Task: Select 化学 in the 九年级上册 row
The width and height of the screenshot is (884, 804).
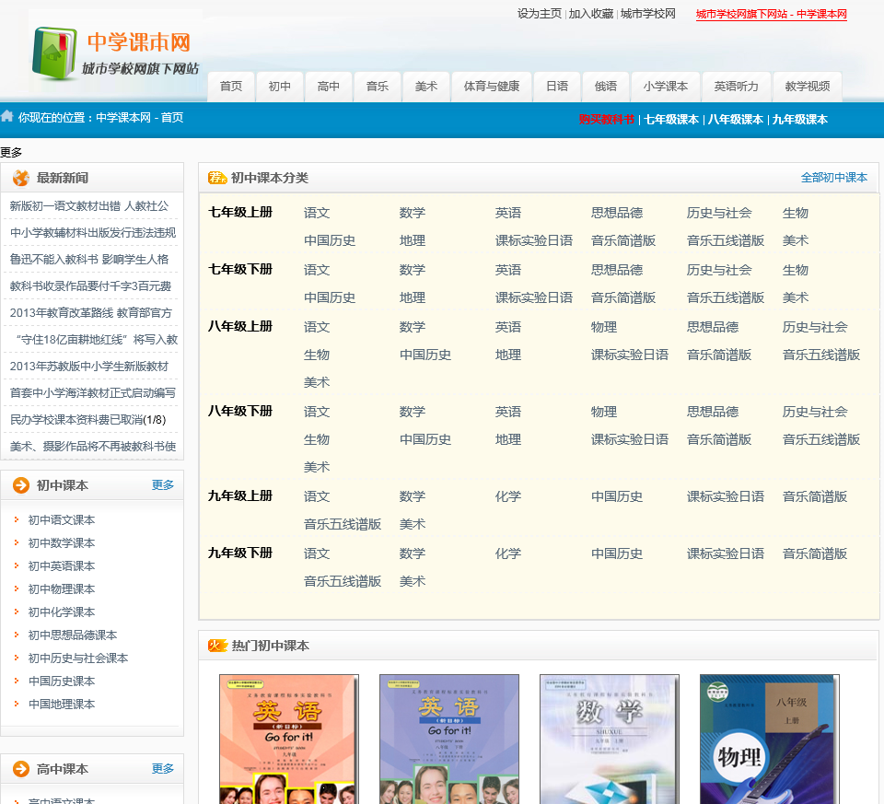Action: point(508,496)
